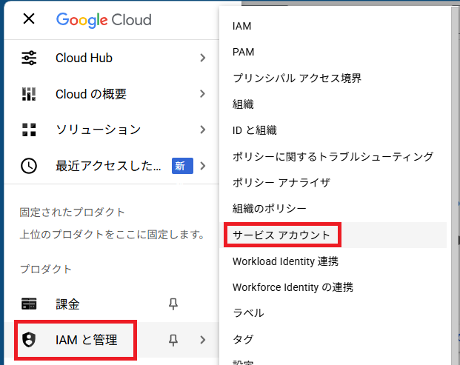Open the IAM submenu entry
This screenshot has height=365, width=460.
point(241,26)
